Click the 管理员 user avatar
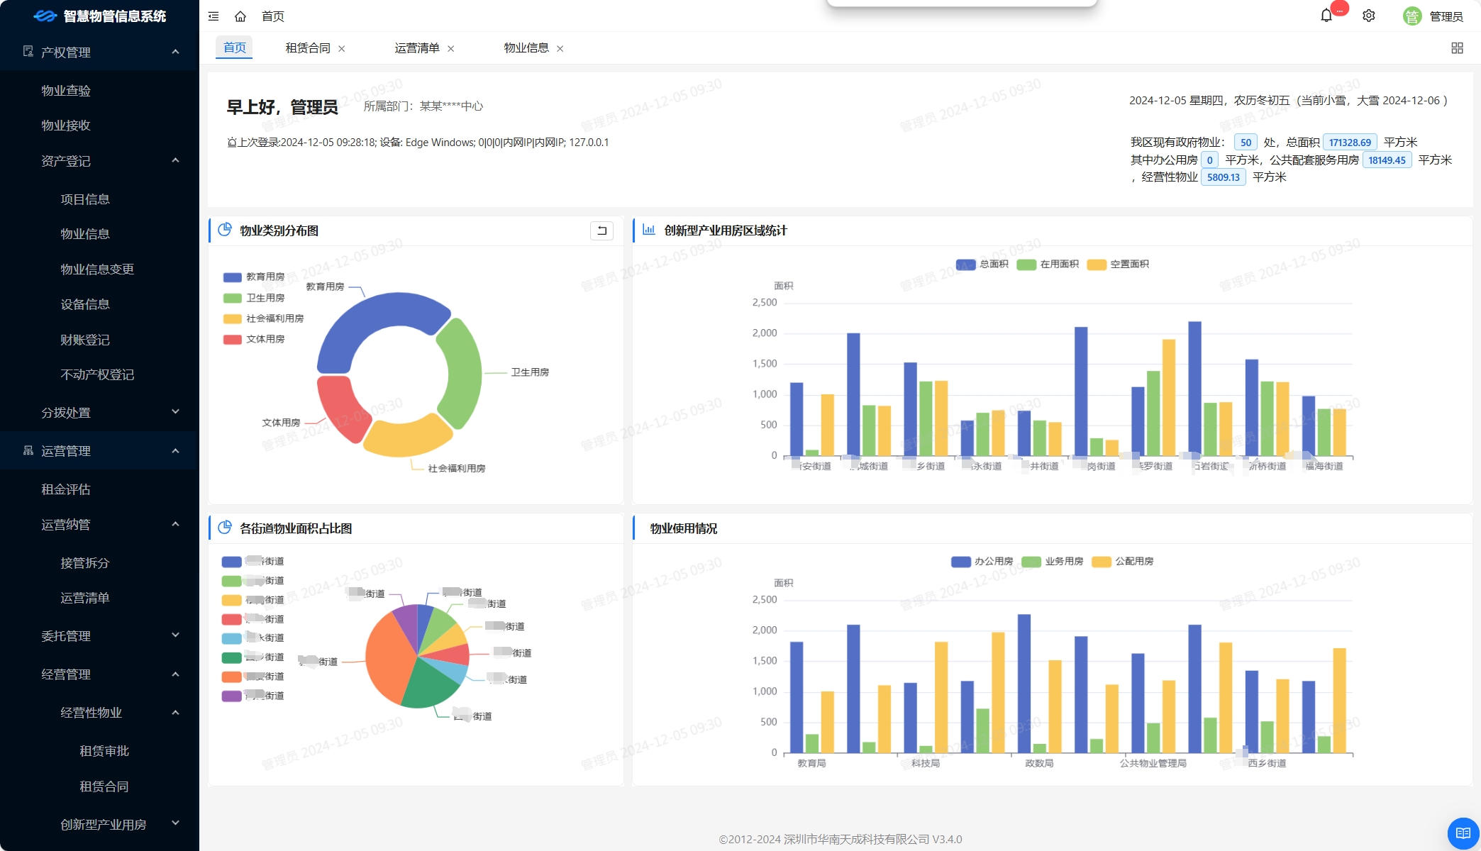This screenshot has width=1481, height=851. [x=1411, y=16]
